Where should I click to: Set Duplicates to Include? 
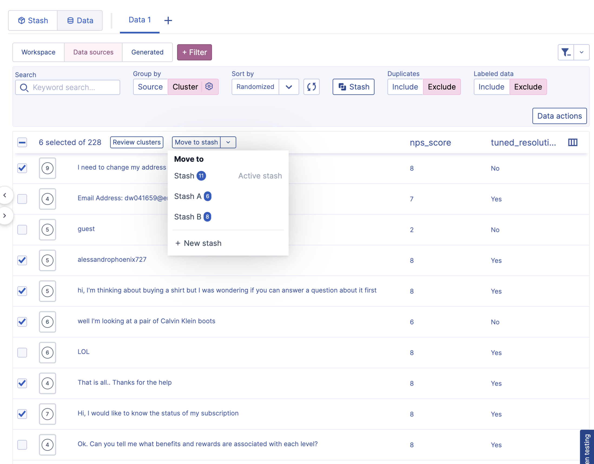[405, 87]
